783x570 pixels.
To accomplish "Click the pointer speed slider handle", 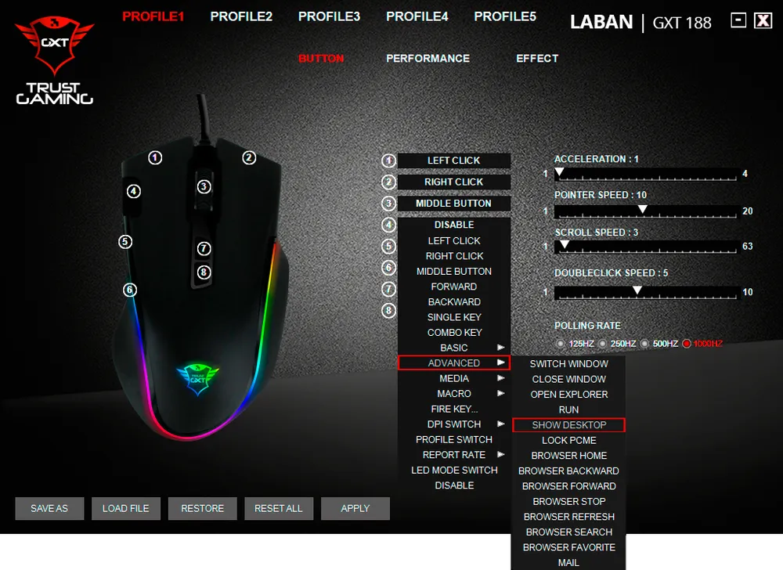I will pos(643,209).
